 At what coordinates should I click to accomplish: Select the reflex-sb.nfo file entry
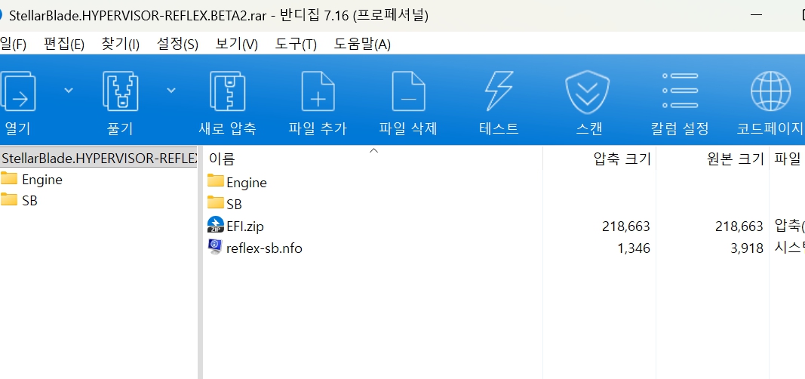coord(264,248)
